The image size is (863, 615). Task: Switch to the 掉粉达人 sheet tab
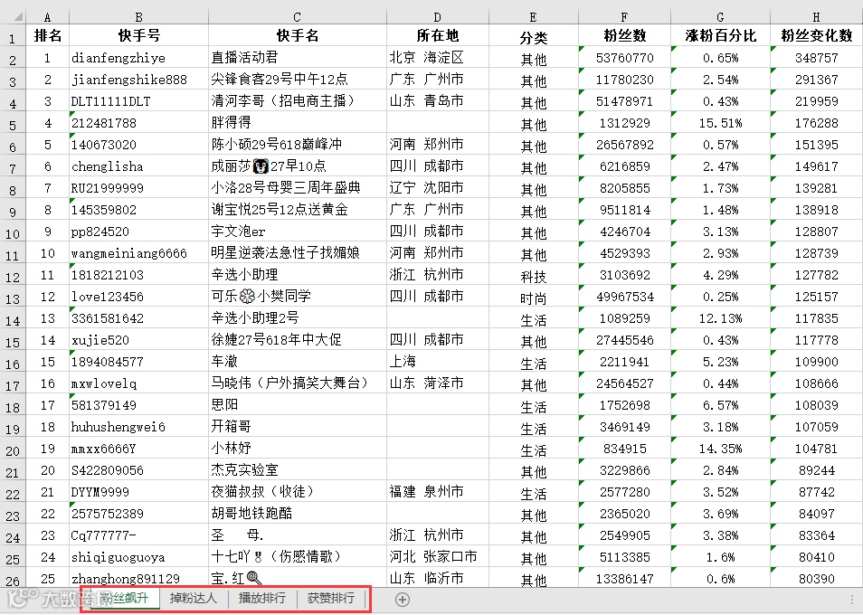pos(192,599)
